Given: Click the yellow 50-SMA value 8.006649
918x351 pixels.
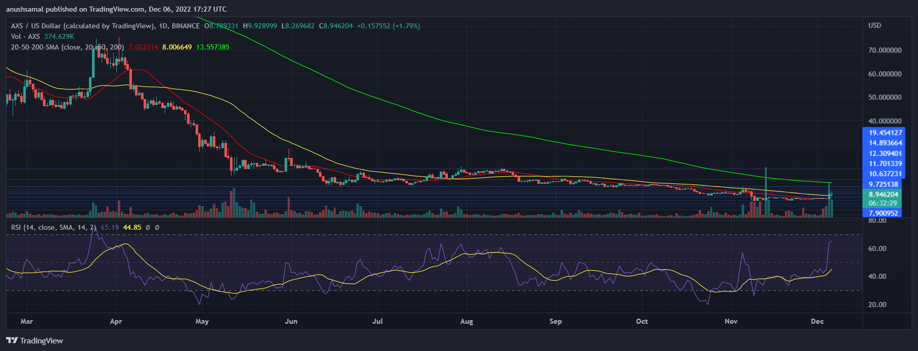Looking at the screenshot, I should tap(177, 47).
